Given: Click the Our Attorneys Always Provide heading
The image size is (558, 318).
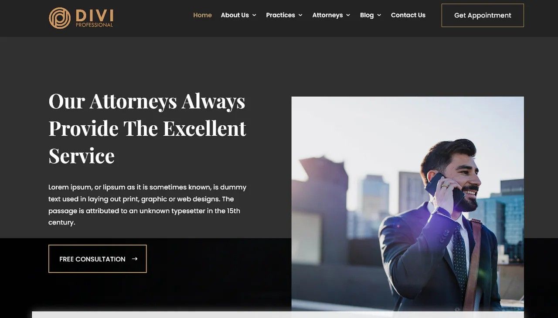Looking at the screenshot, I should click(147, 128).
